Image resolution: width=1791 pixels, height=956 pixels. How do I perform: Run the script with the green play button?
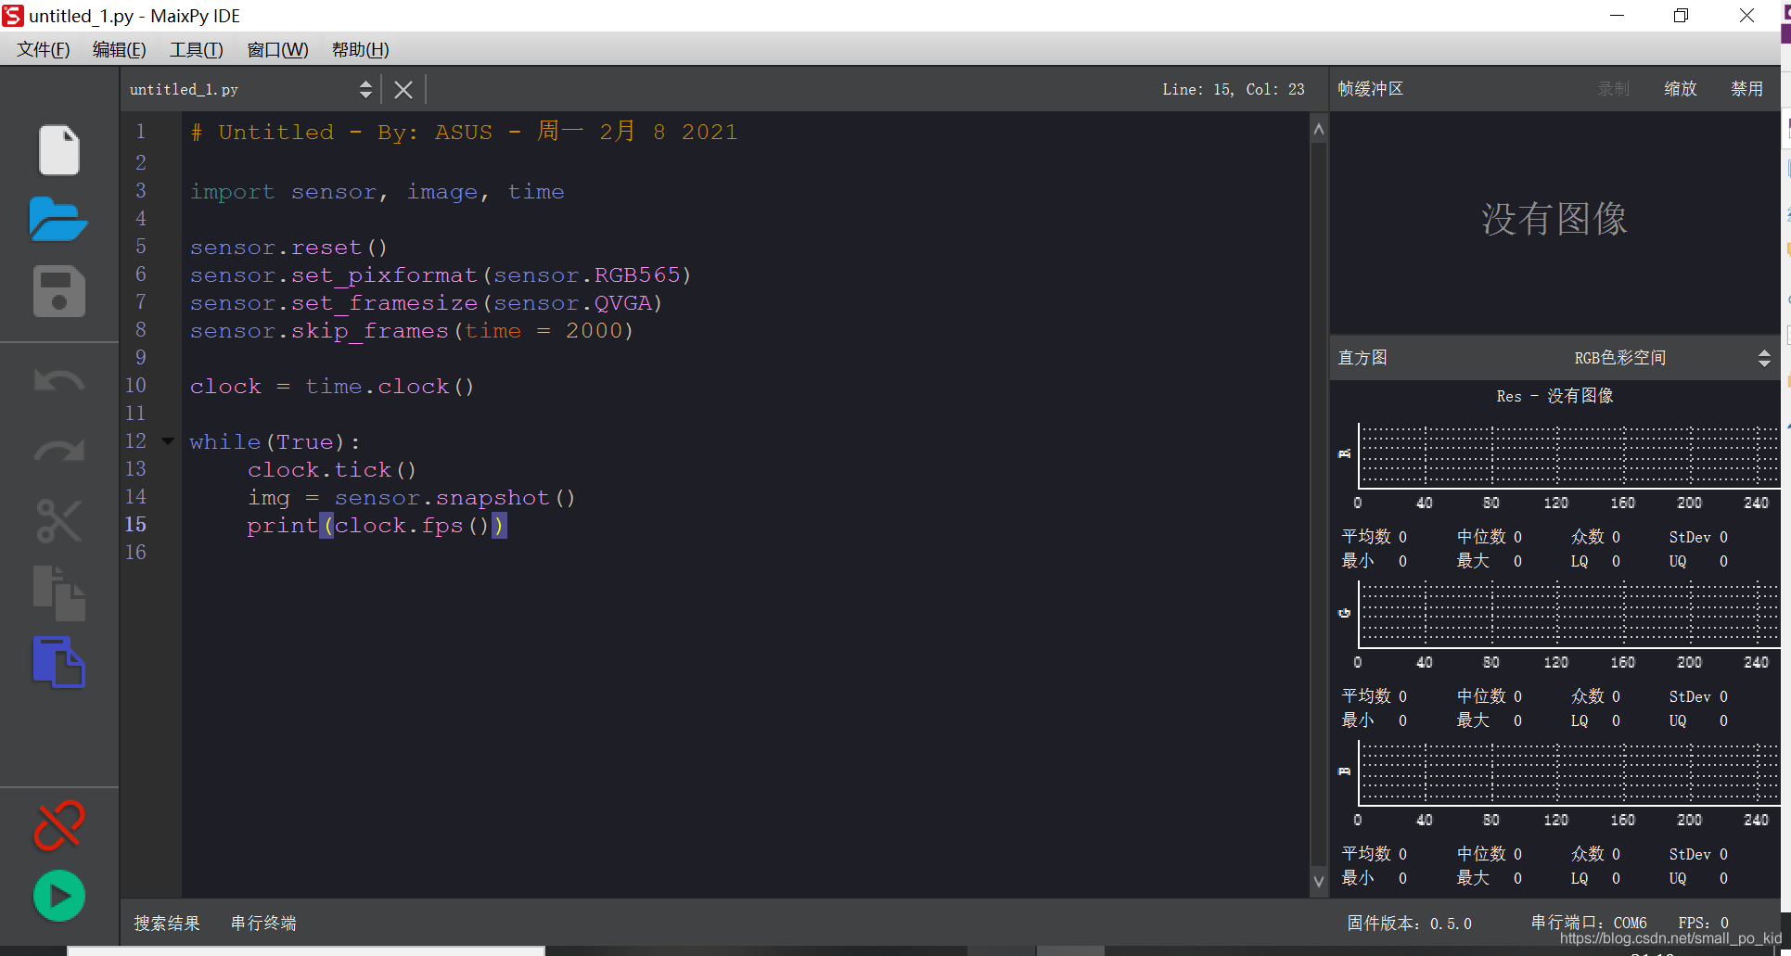tap(58, 896)
